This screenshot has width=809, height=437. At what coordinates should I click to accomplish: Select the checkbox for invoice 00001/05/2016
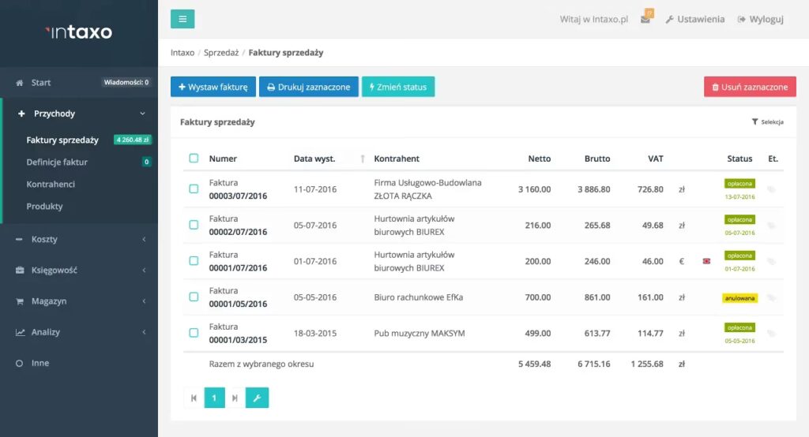(x=194, y=297)
